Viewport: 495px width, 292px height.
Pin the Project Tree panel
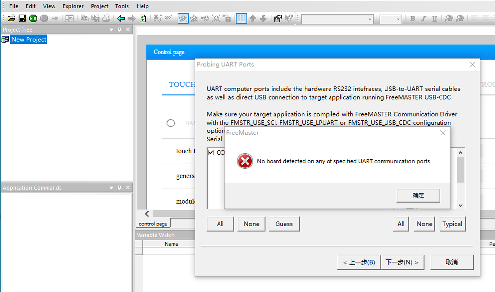click(119, 29)
